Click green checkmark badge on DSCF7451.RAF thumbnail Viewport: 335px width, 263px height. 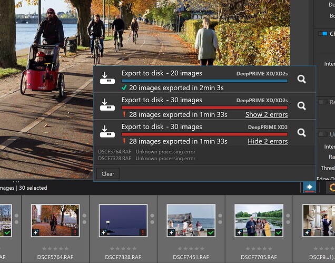pyautogui.click(x=210, y=232)
